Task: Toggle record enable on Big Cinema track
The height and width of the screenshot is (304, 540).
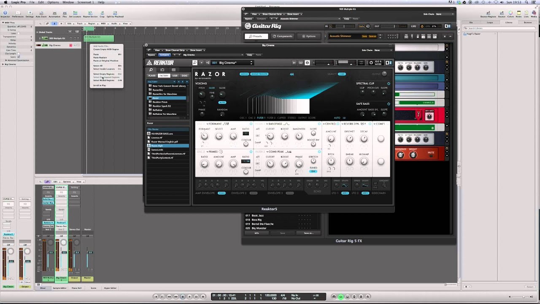Action: (x=70, y=45)
